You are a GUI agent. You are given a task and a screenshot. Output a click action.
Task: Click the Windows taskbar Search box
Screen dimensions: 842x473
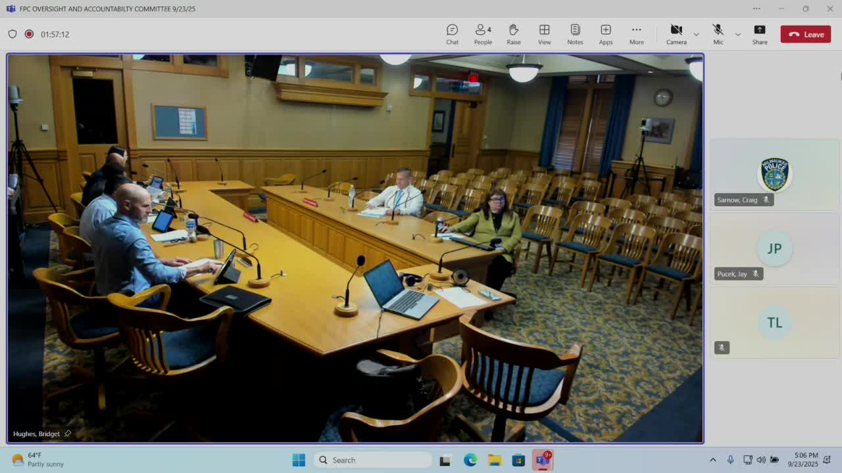[x=373, y=460]
